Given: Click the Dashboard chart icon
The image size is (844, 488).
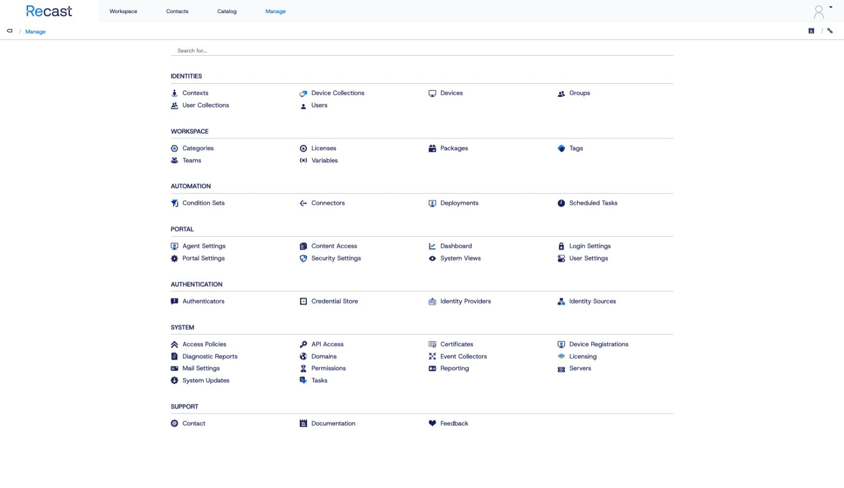Looking at the screenshot, I should (432, 246).
